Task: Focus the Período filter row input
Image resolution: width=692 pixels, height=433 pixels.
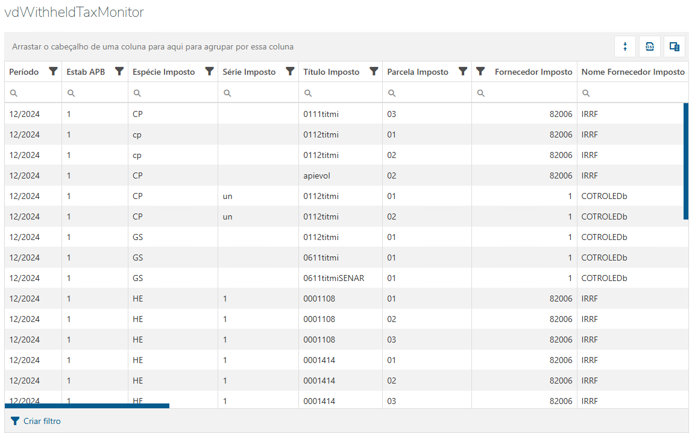Action: click(x=40, y=93)
